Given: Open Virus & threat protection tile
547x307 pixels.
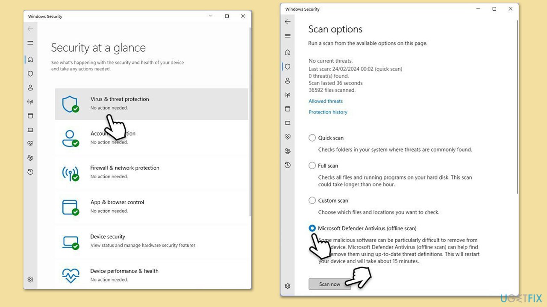Looking at the screenshot, I should [152, 104].
